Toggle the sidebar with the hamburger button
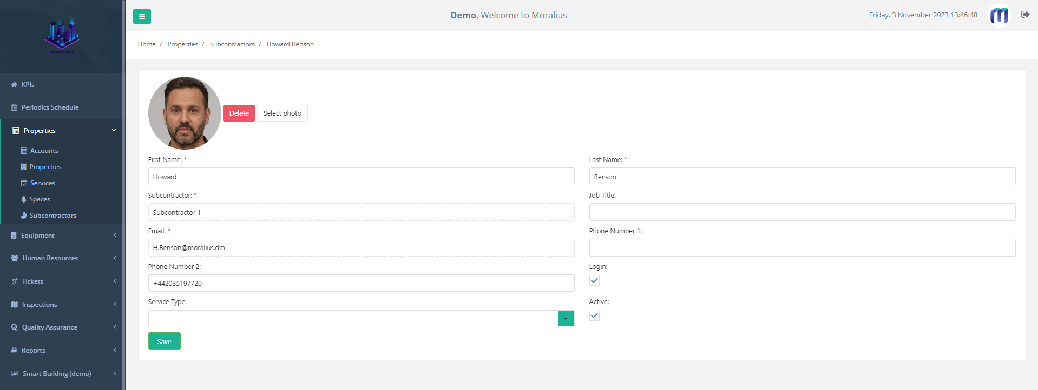Screen dimensions: 1038x390 [x=142, y=16]
